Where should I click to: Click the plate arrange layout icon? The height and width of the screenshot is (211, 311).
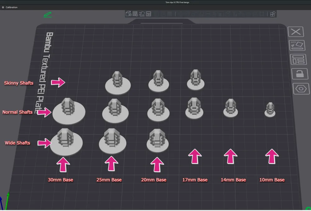(299, 60)
